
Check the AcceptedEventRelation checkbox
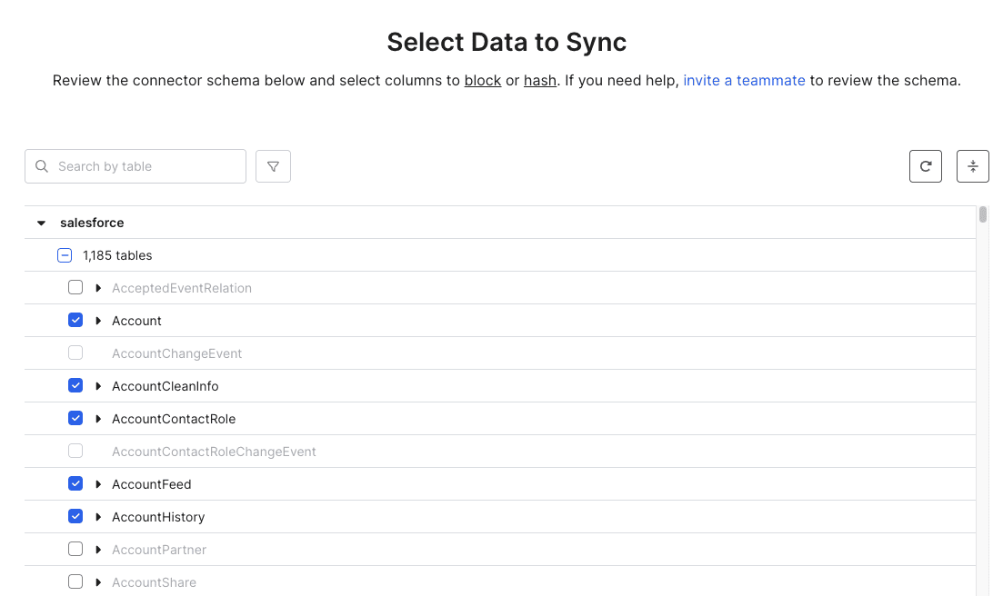coord(75,287)
